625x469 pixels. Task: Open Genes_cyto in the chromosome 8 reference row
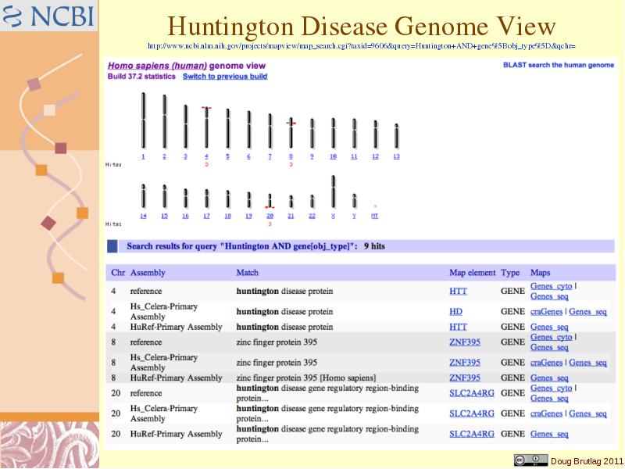point(552,337)
